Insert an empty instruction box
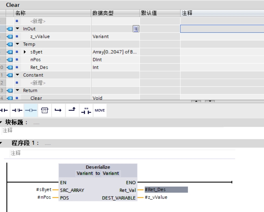Image resolution: width=264 pixels, height=212 pixels. pyautogui.click(x=45, y=110)
